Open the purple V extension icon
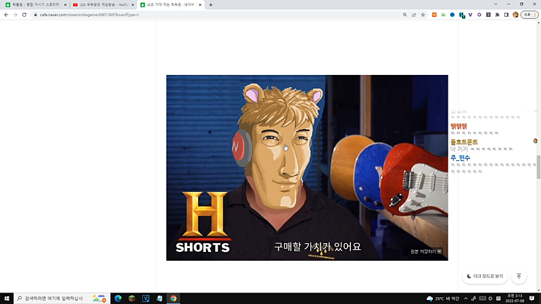The height and width of the screenshot is (304, 541). click(470, 15)
